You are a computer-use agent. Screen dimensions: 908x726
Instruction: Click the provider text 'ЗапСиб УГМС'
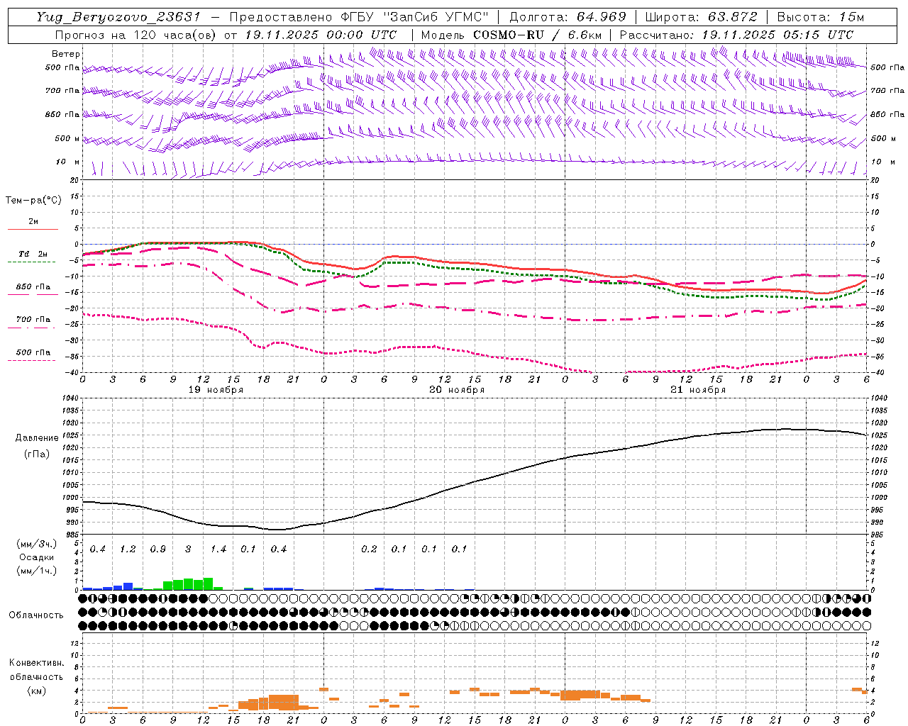tap(436, 17)
